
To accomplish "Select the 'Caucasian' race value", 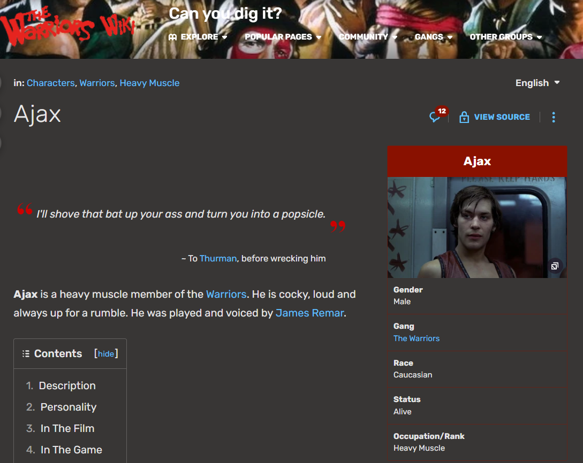I will 413,375.
